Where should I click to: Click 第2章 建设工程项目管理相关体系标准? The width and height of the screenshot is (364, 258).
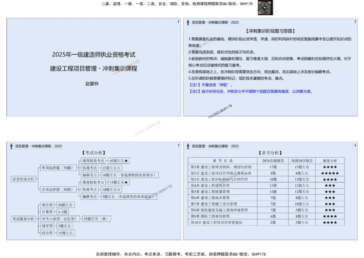(x=221, y=173)
